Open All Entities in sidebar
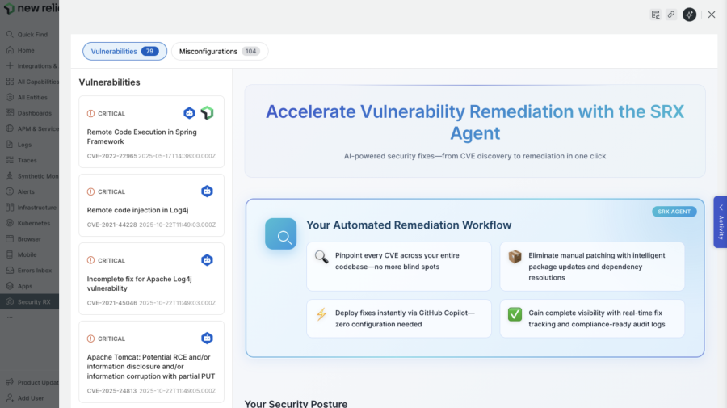This screenshot has width=727, height=408. [29, 98]
